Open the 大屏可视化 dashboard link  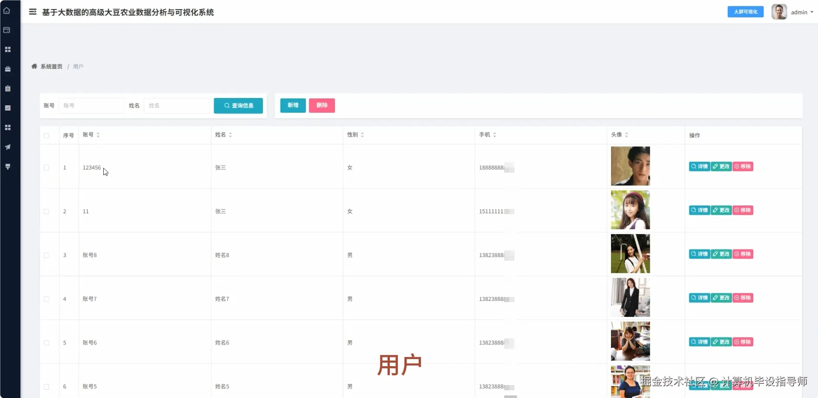(745, 12)
